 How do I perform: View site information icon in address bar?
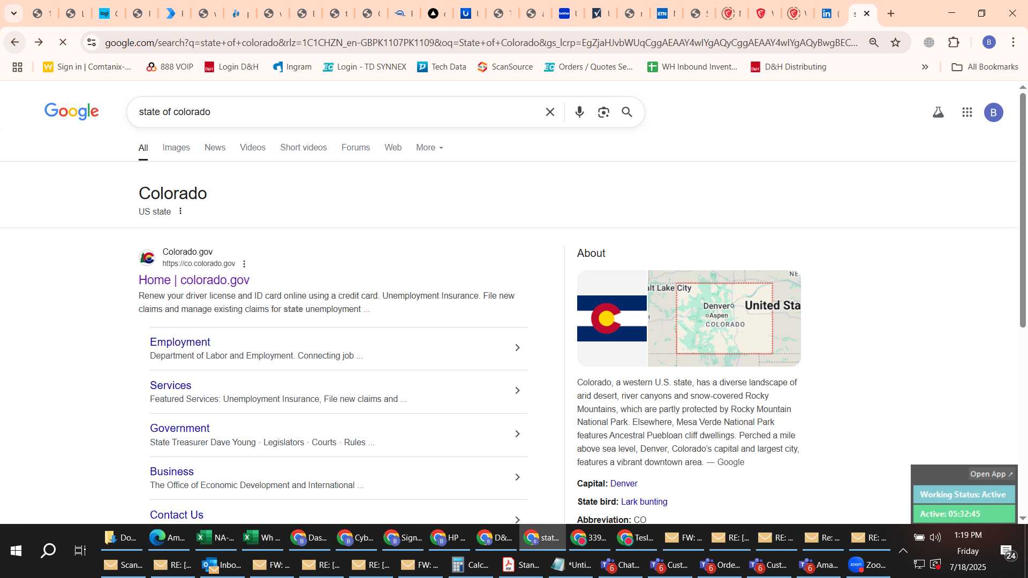pos(92,42)
